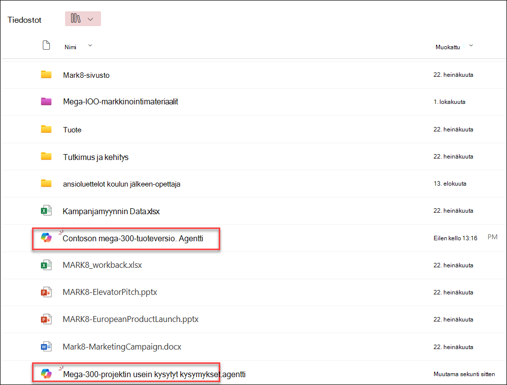Image resolution: width=507 pixels, height=385 pixels.
Task: Click Word icon for Mark8-MarketingCampaign.docx
Action: [46, 347]
